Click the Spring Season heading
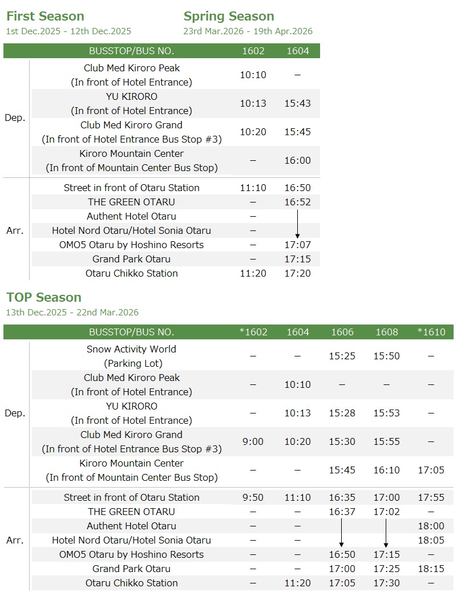 coord(229,17)
